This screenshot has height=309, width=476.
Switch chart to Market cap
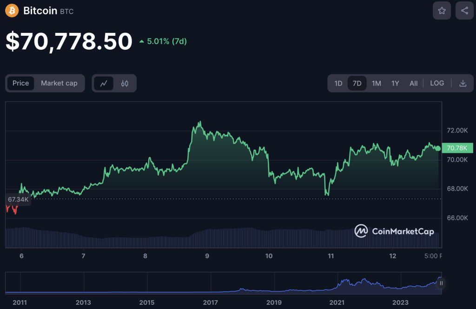point(59,83)
